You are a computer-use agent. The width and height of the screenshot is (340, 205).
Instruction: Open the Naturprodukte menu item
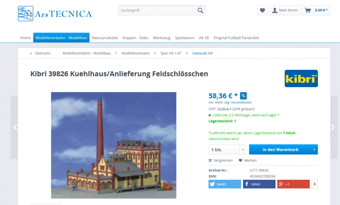pyautogui.click(x=105, y=38)
